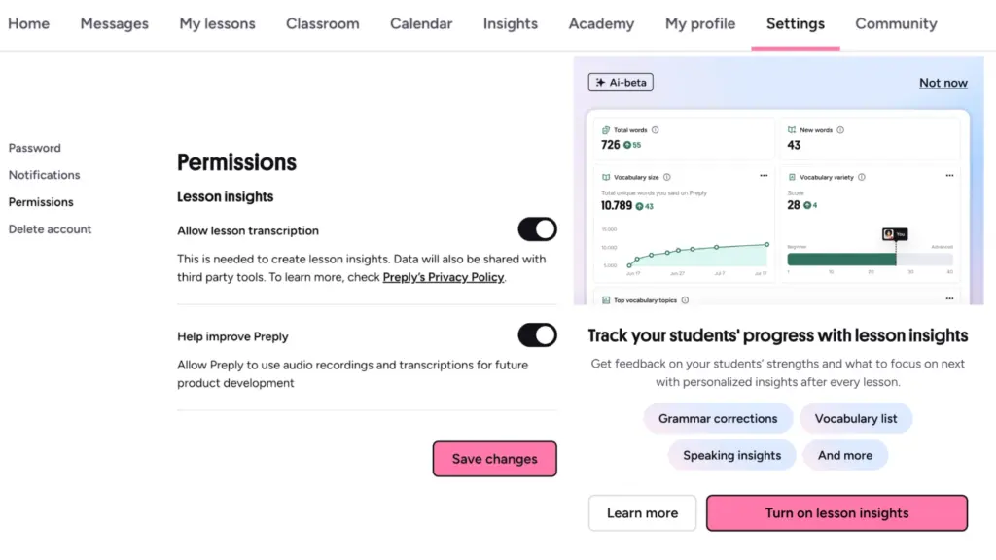Click the Vocabulary size info icon

pos(668,178)
